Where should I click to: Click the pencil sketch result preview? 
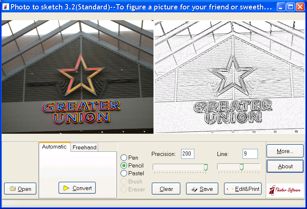click(x=230, y=77)
